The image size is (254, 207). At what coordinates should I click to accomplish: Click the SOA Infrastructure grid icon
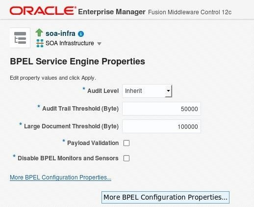[x=40, y=43]
